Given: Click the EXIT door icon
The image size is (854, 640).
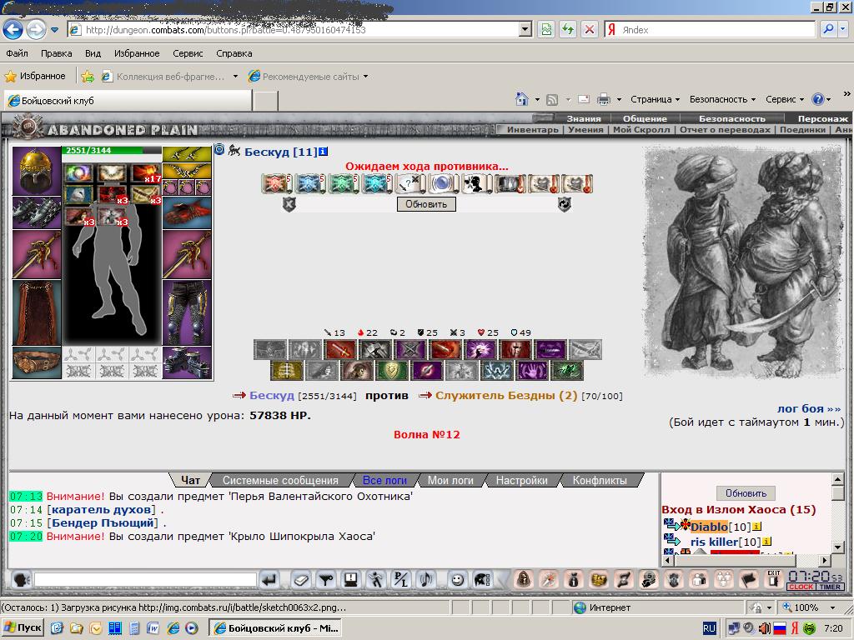Looking at the screenshot, I should click(x=773, y=579).
